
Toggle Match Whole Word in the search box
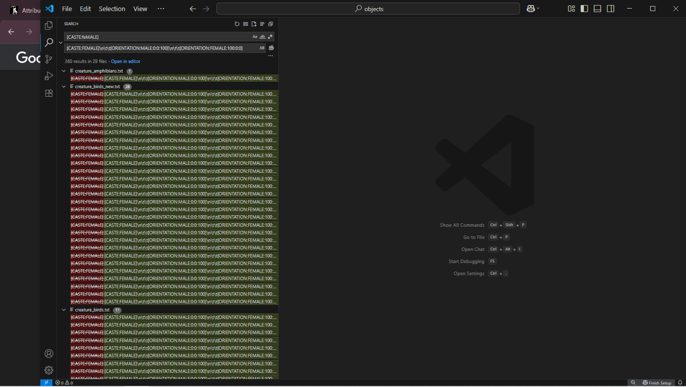pyautogui.click(x=262, y=37)
